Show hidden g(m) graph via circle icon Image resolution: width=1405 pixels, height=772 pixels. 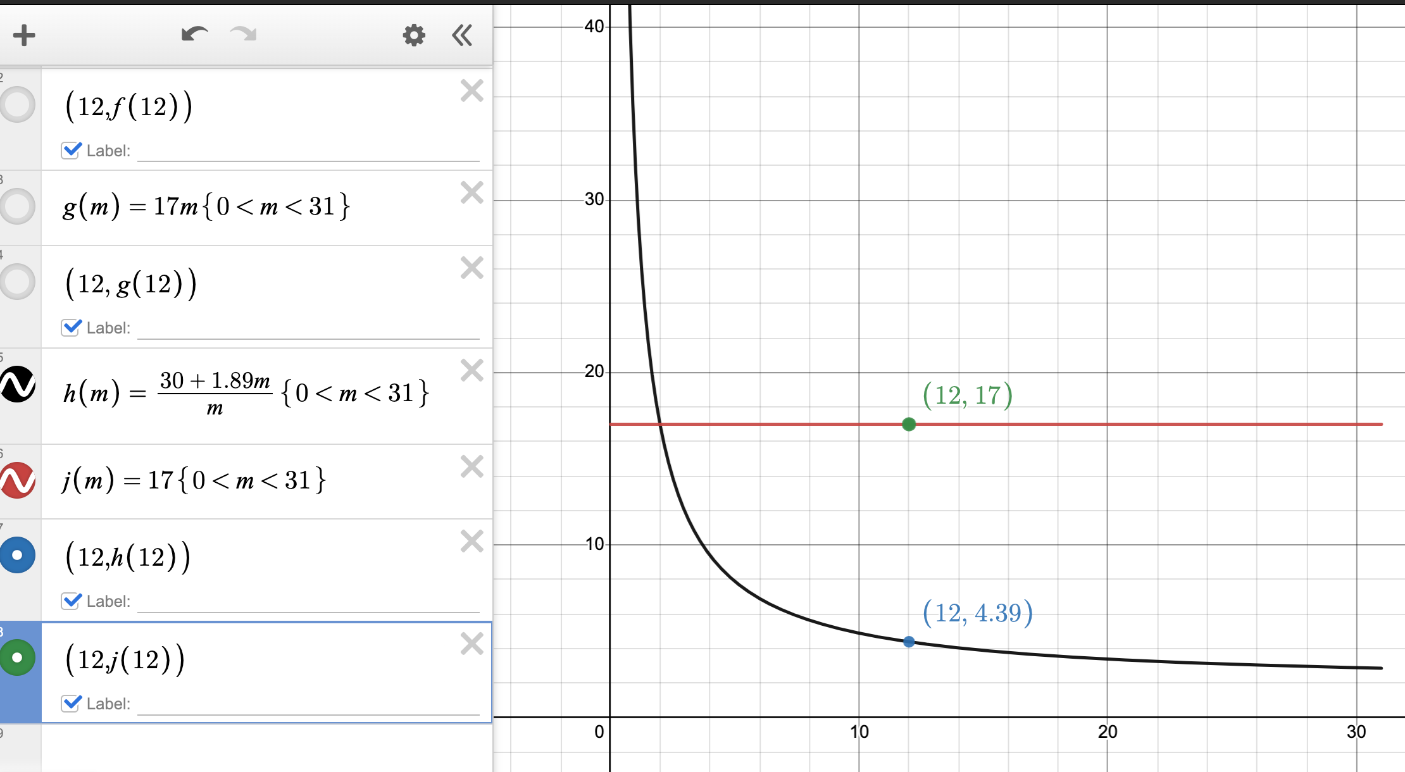point(18,206)
